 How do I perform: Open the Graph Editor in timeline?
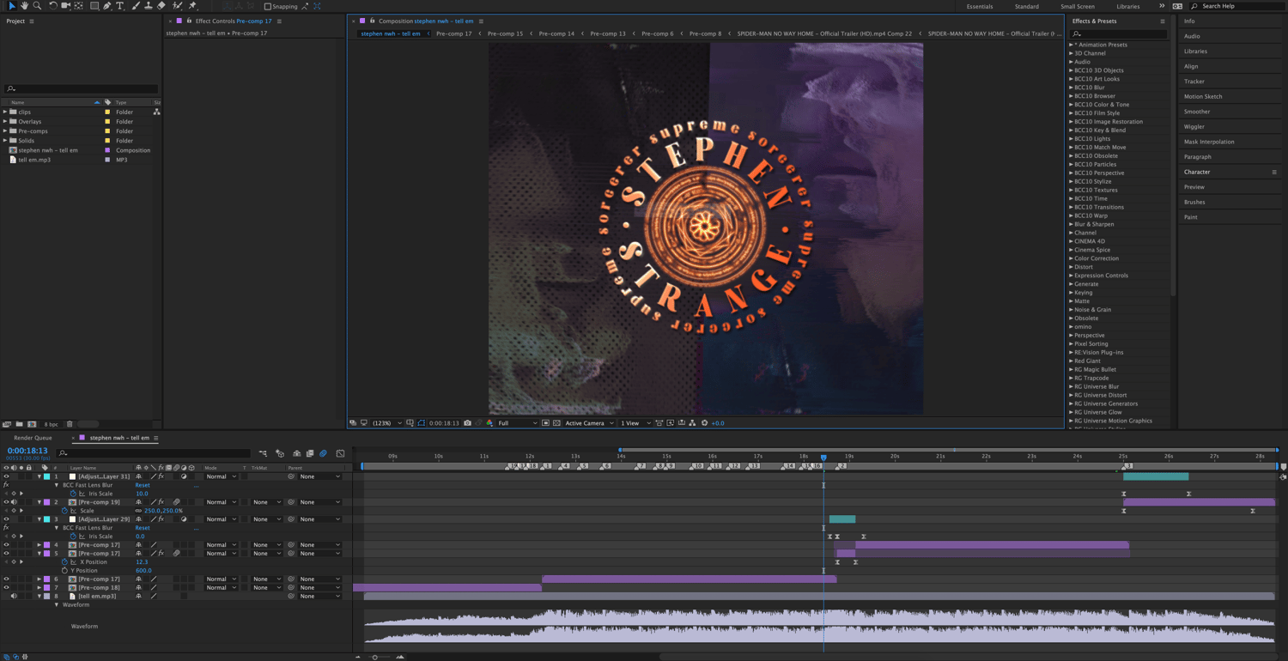pos(341,453)
